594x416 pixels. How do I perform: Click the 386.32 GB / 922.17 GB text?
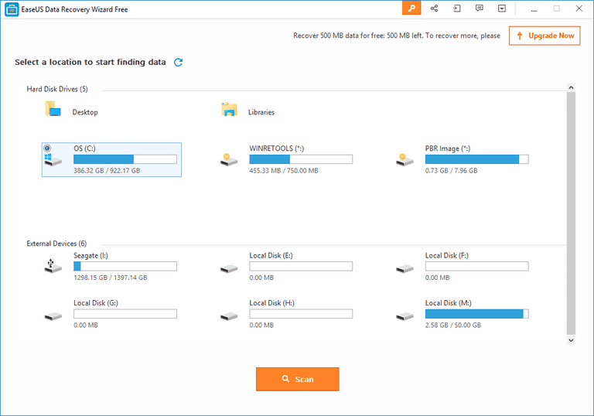107,170
